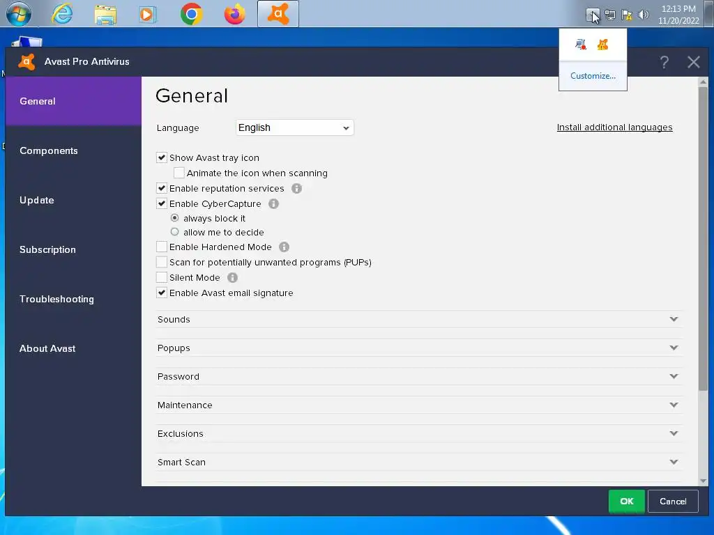Click Install additional languages link
Viewport: 714px width, 535px height.
pos(614,127)
